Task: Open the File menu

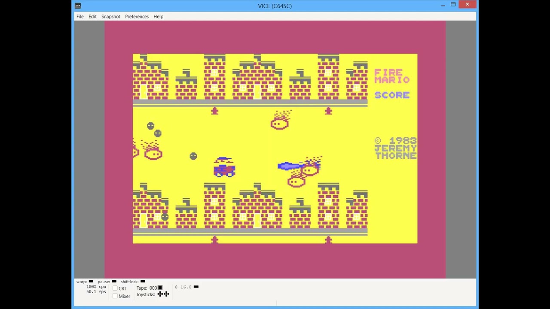Action: [80, 16]
